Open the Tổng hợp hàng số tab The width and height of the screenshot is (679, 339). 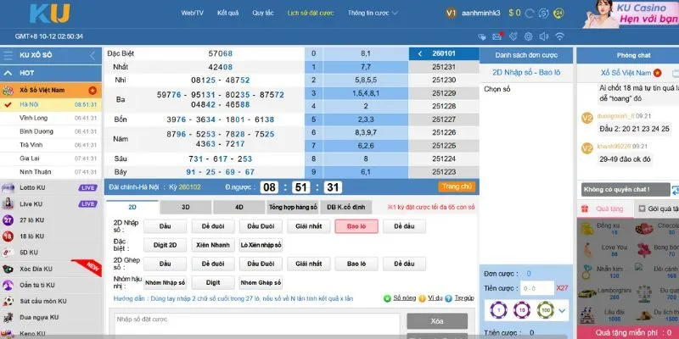(293, 207)
